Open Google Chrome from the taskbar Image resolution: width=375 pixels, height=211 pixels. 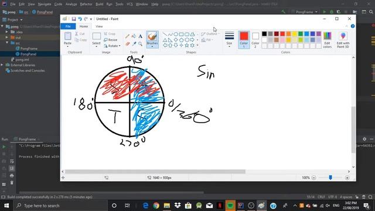click(x=156, y=206)
